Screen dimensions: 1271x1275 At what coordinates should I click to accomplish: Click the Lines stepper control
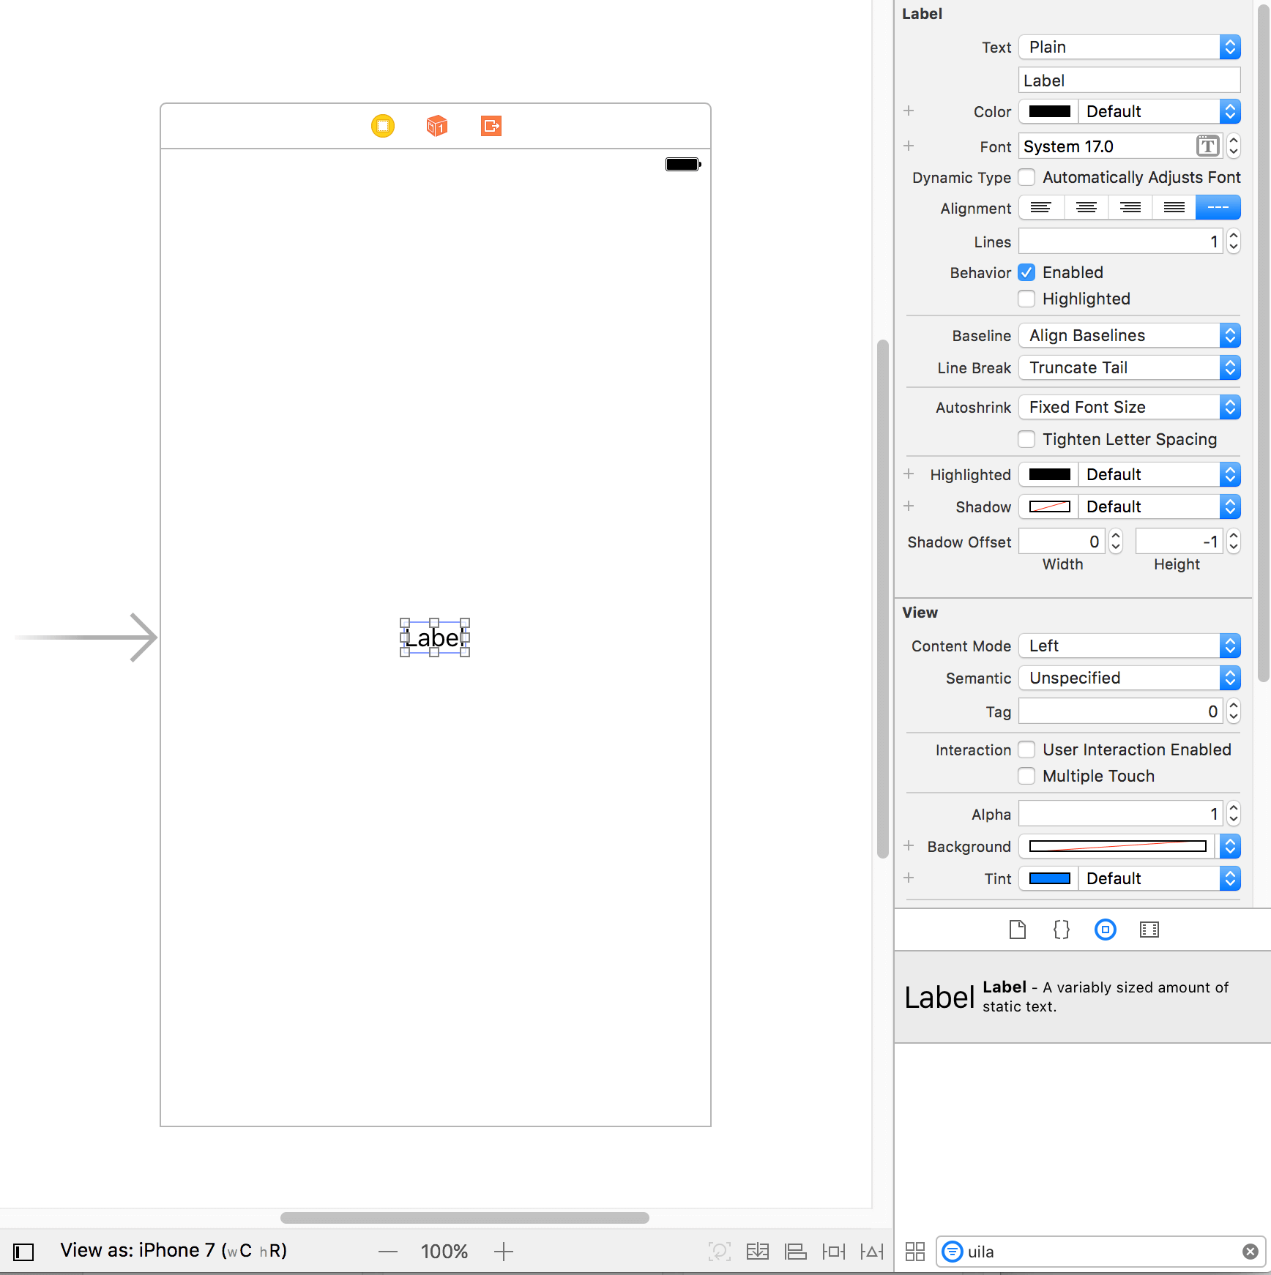pyautogui.click(x=1234, y=241)
